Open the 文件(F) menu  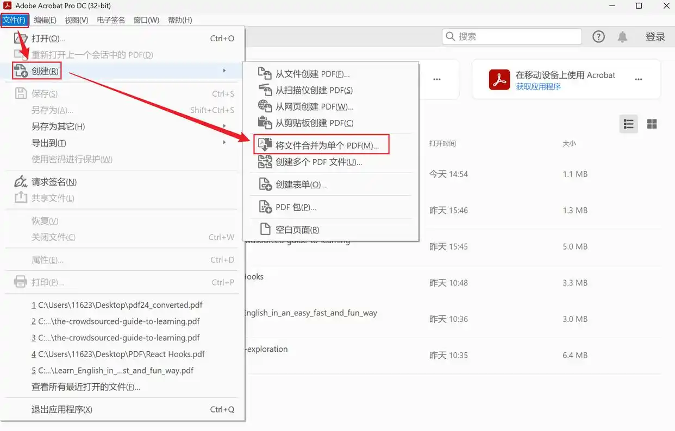pyautogui.click(x=15, y=20)
